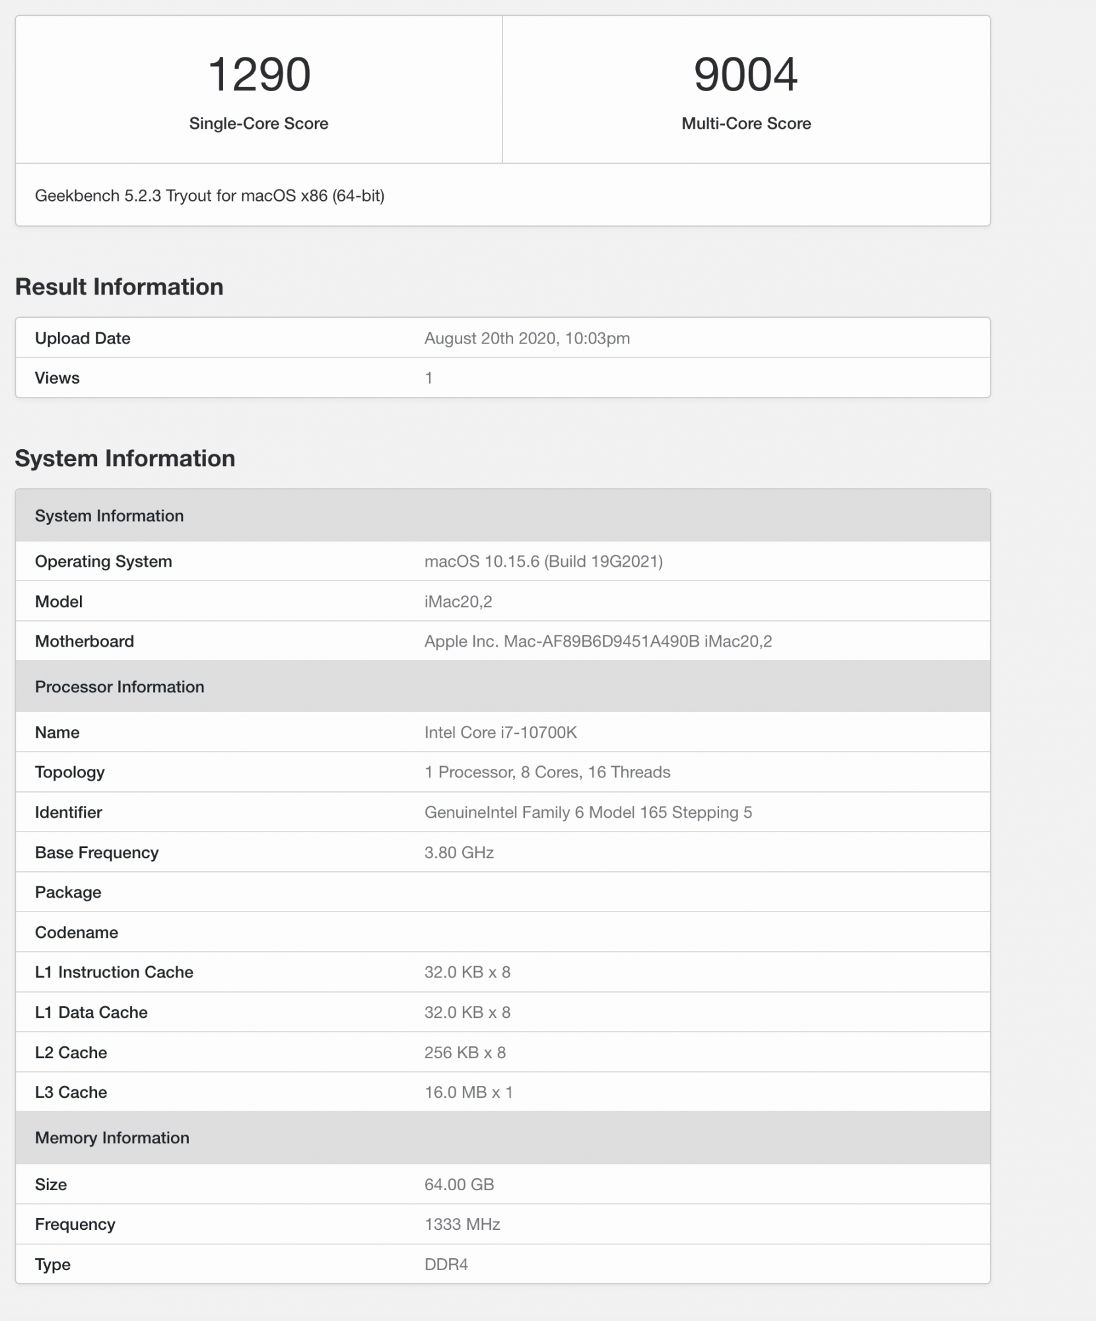Click the 3.80 GHz base frequency value
The height and width of the screenshot is (1321, 1096).
(x=459, y=853)
